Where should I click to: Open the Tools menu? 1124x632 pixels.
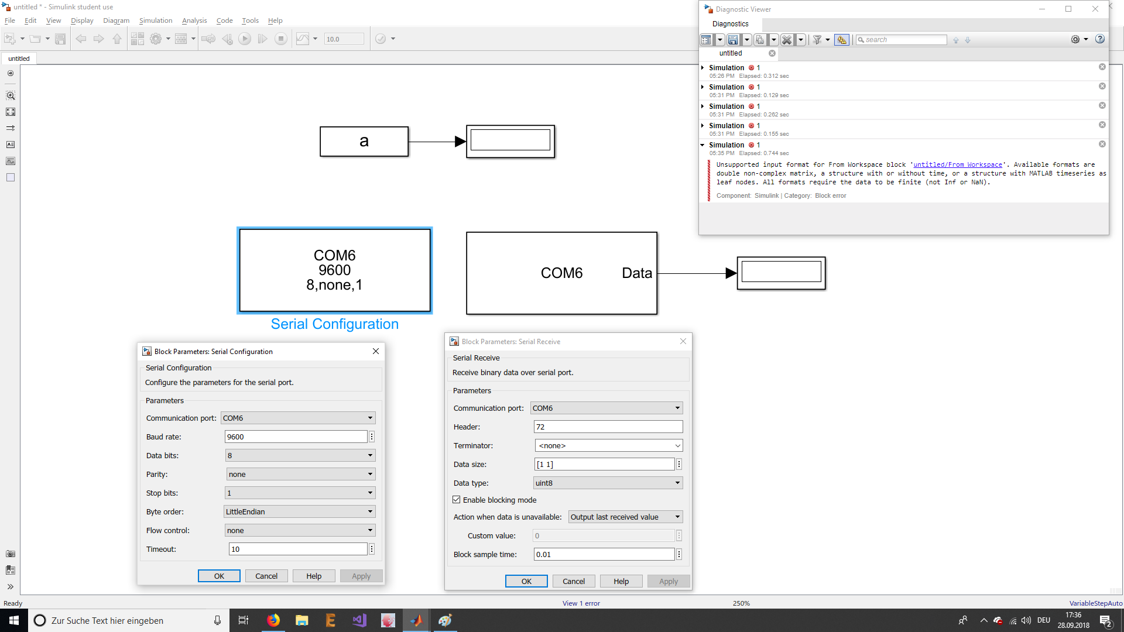click(x=250, y=20)
